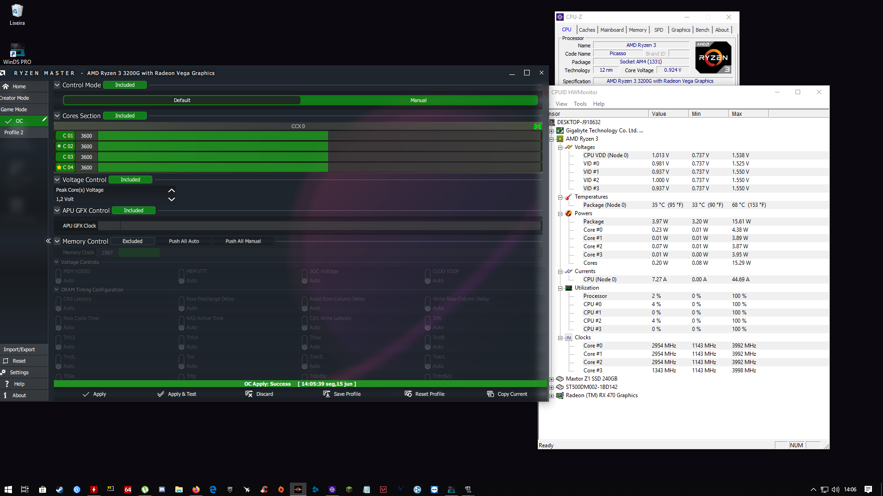The height and width of the screenshot is (496, 883).
Task: Open uTorrent from the taskbar
Action: click(x=145, y=490)
